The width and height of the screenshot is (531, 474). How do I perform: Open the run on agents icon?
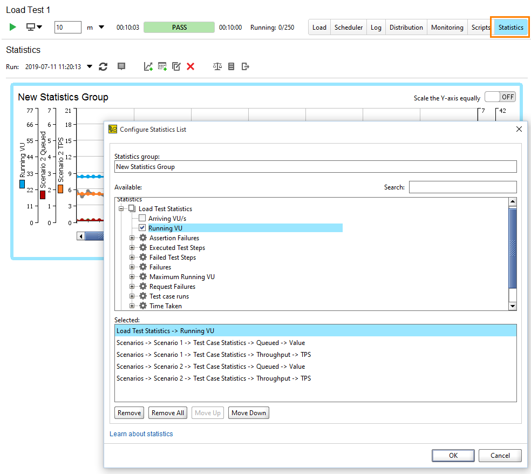pos(31,27)
